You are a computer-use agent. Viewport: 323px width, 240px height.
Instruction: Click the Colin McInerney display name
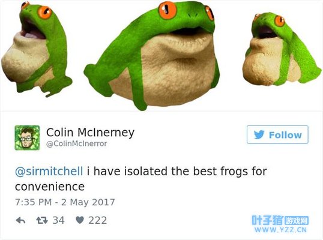click(90, 133)
